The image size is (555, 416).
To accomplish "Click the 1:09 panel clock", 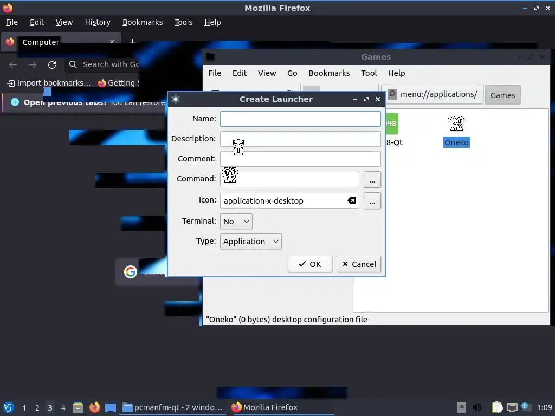I will coord(544,407).
